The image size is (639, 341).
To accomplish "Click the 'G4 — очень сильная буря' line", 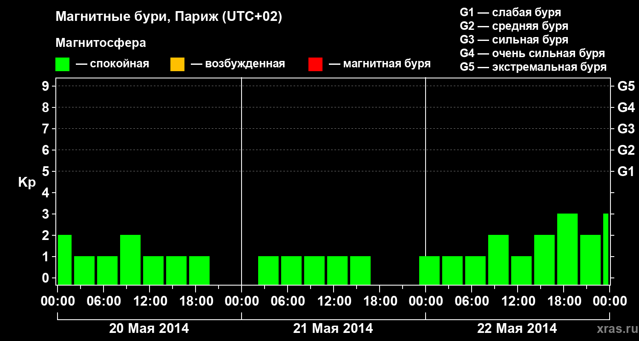I will tap(532, 53).
